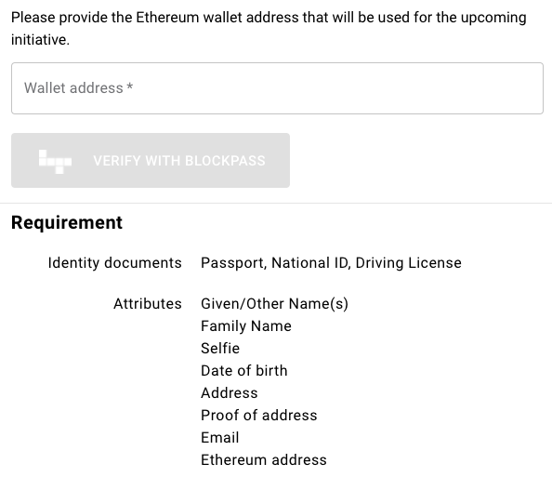Click the Requirement heading
Image resolution: width=552 pixels, height=477 pixels.
pyautogui.click(x=67, y=222)
